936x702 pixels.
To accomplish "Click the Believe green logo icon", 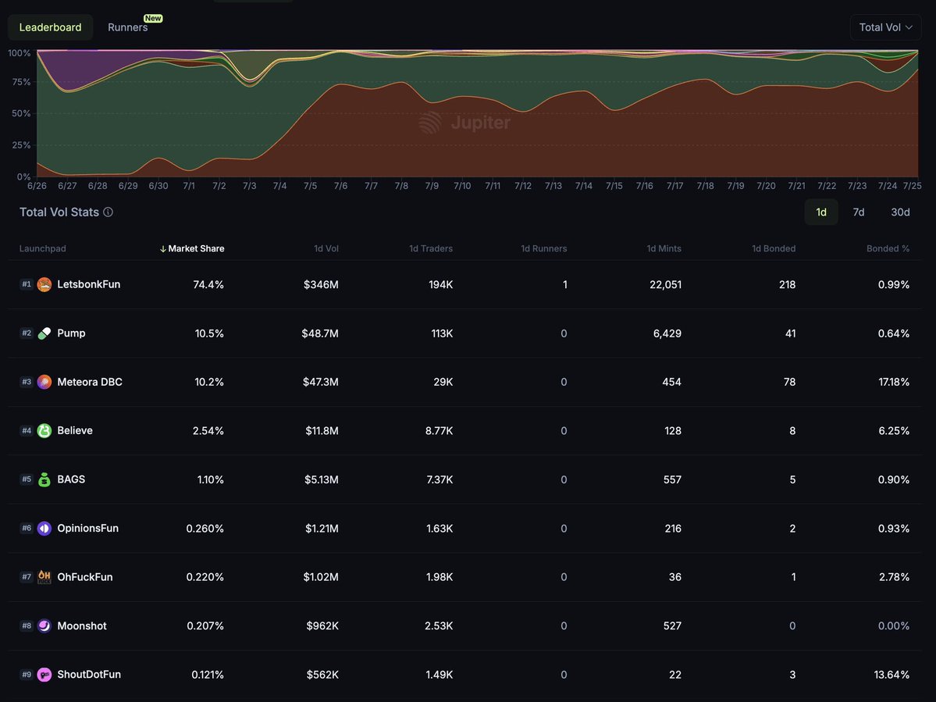I will tap(44, 431).
